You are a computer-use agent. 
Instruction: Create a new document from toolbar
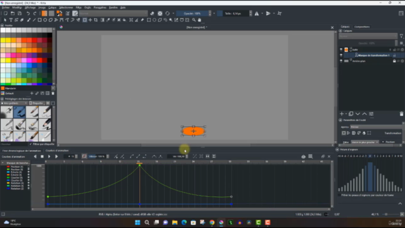coord(6,13)
